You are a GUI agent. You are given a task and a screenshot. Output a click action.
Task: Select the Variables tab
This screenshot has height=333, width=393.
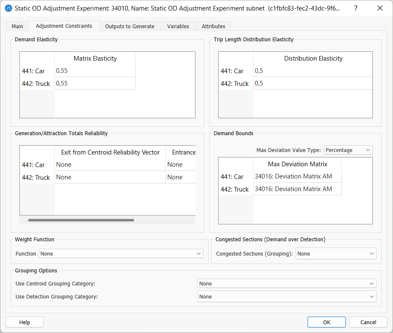[178, 26]
